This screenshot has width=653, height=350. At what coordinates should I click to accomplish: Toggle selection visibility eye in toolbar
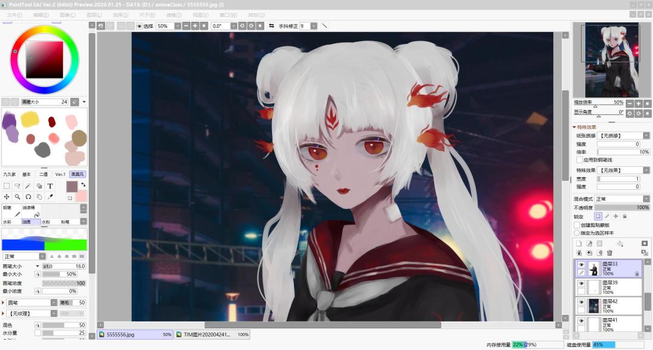pyautogui.click(x=140, y=26)
